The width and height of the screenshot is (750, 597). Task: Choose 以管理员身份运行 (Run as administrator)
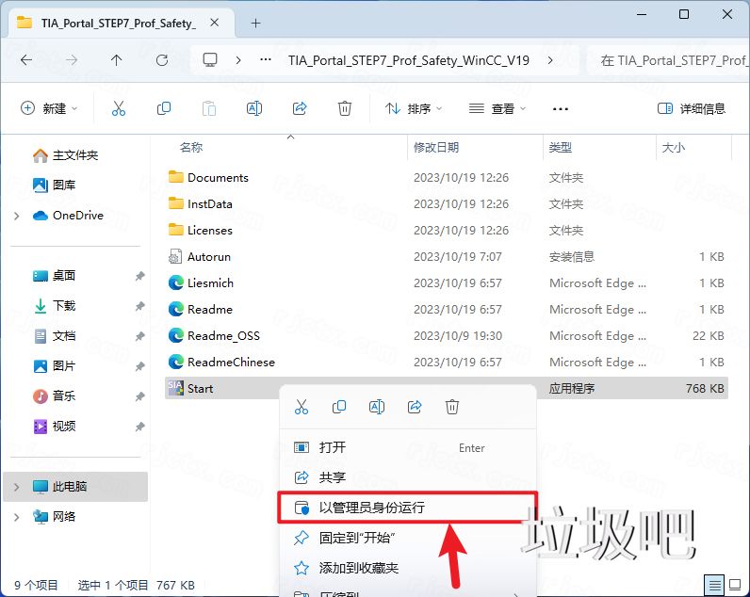coord(408,508)
